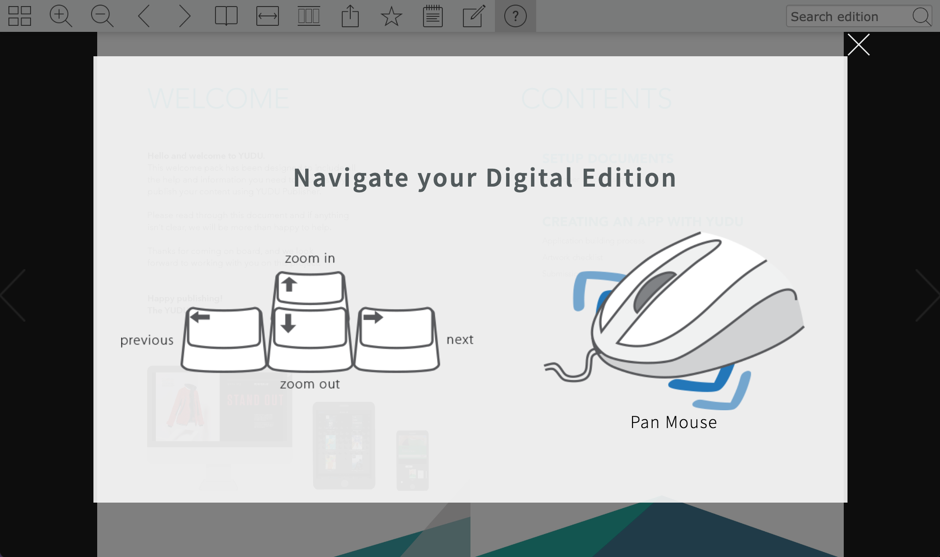This screenshot has height=557, width=940.
Task: Close the navigation help overlay
Action: click(859, 45)
